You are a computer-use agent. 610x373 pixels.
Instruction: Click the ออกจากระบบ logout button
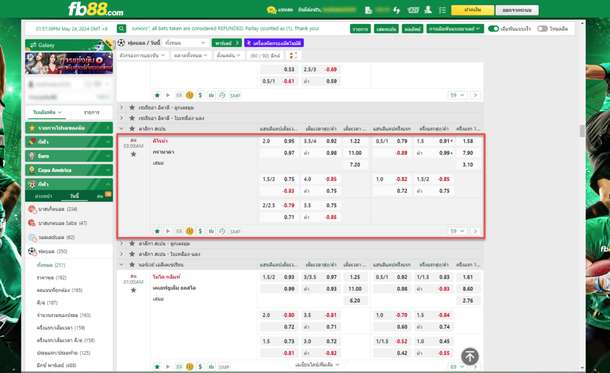point(517,10)
